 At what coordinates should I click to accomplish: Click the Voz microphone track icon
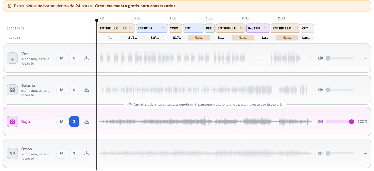[12, 58]
